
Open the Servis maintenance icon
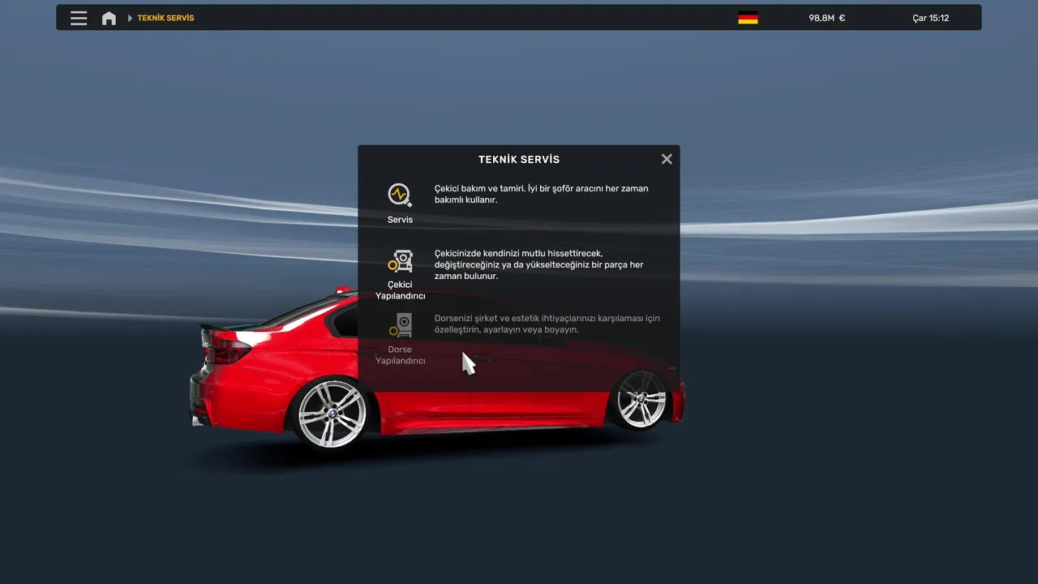[x=400, y=195]
